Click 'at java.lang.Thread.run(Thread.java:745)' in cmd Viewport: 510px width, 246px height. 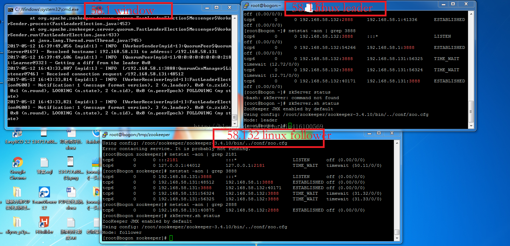click(x=86, y=40)
